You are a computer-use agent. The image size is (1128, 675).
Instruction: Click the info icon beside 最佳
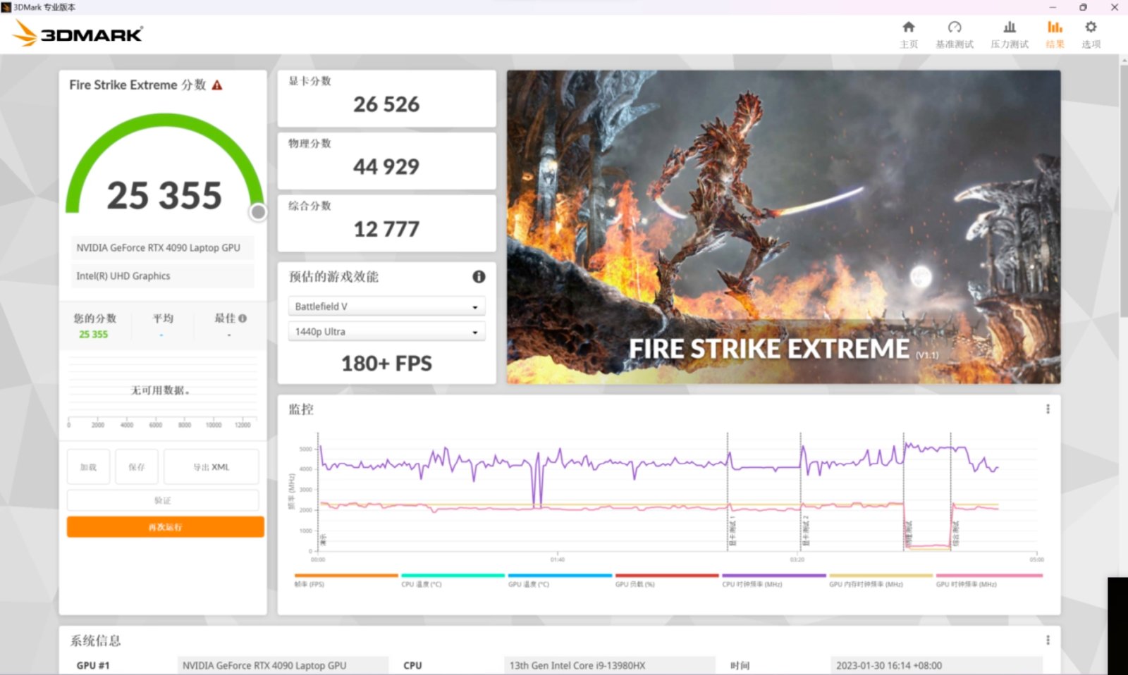click(243, 318)
